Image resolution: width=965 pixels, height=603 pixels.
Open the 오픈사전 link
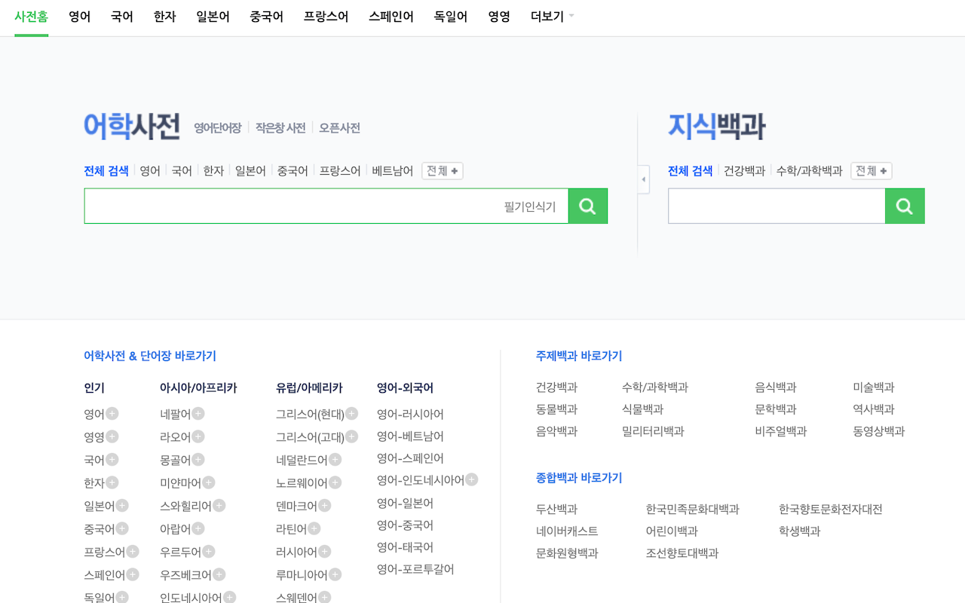339,128
